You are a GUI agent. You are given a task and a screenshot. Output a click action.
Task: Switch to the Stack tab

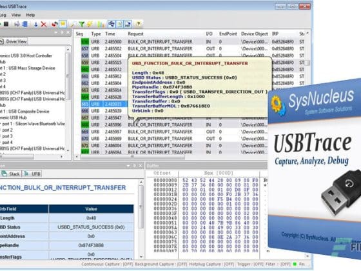click(x=11, y=174)
